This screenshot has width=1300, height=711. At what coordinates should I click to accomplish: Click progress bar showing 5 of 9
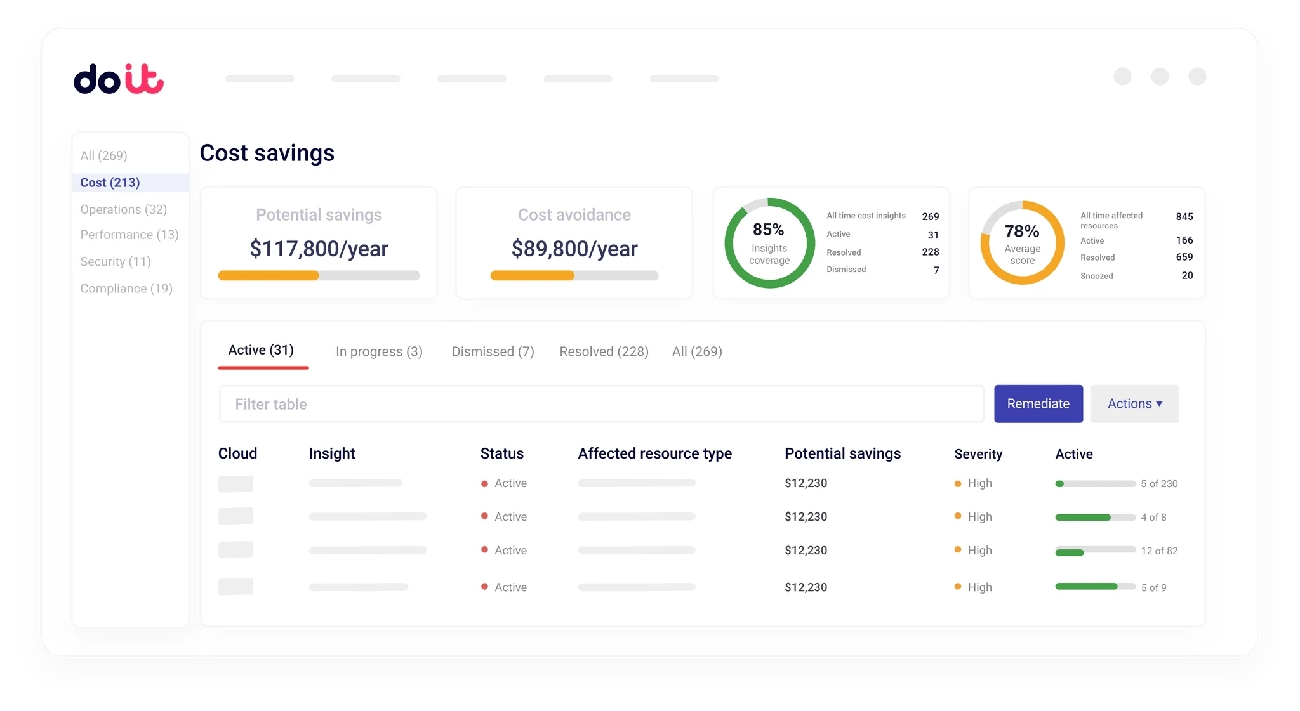pos(1095,587)
